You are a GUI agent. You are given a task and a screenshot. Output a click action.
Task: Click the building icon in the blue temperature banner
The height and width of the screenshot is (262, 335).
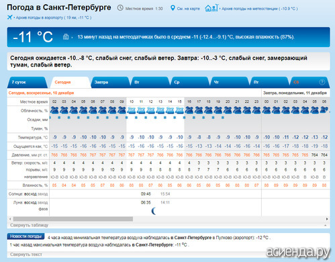pyautogui.click(x=66, y=36)
